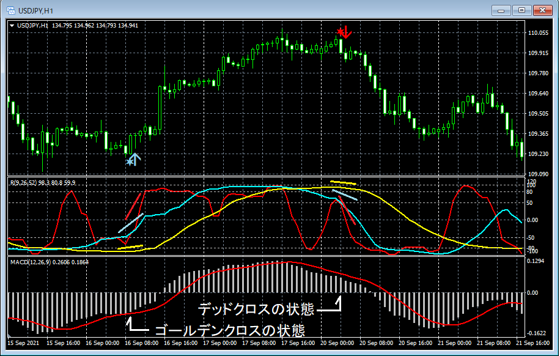This screenshot has width=560, height=356.
Task: Click the 21 Sep 08:00 time label
Action: pyautogui.click(x=493, y=343)
